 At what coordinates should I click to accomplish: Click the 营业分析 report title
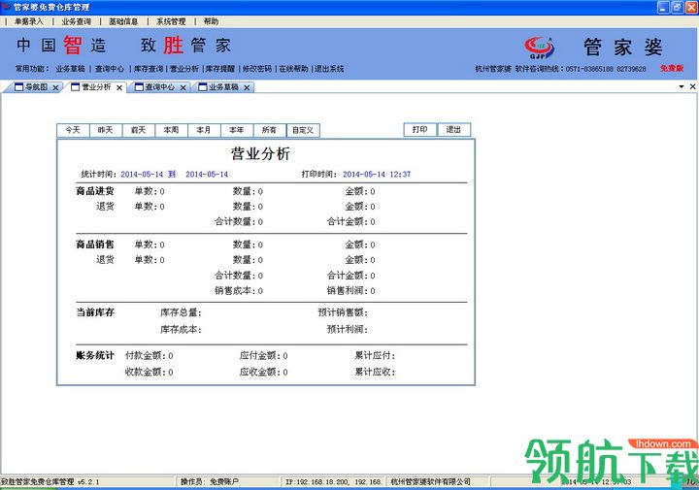click(260, 153)
